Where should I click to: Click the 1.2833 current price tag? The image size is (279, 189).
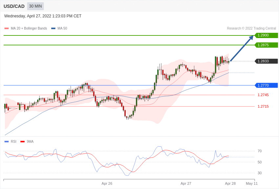(266, 61)
